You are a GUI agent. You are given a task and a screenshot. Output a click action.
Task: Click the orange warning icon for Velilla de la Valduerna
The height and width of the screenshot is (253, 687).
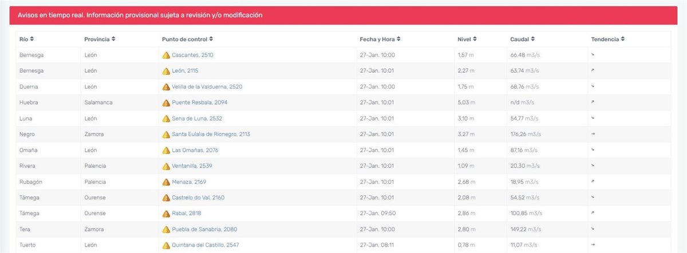pos(166,87)
